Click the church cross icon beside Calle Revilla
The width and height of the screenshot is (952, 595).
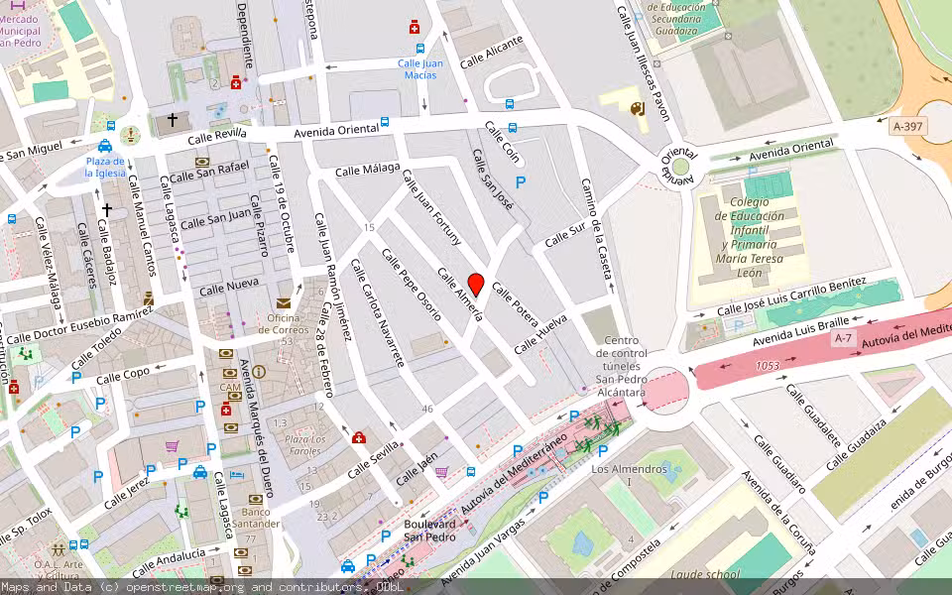point(173,120)
